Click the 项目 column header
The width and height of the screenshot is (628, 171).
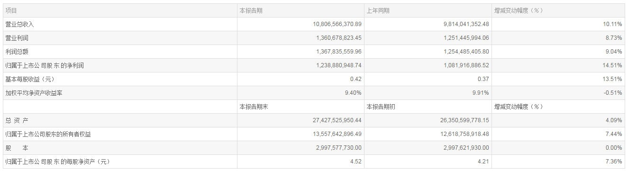click(x=11, y=10)
